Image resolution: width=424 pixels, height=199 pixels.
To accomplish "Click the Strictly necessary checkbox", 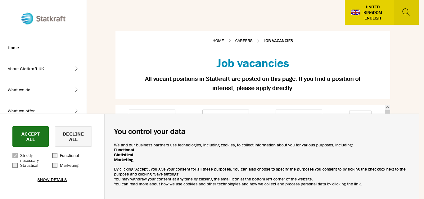I will (x=15, y=156).
